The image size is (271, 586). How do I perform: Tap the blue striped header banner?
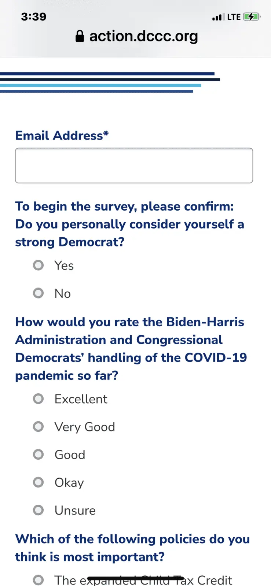(x=110, y=82)
